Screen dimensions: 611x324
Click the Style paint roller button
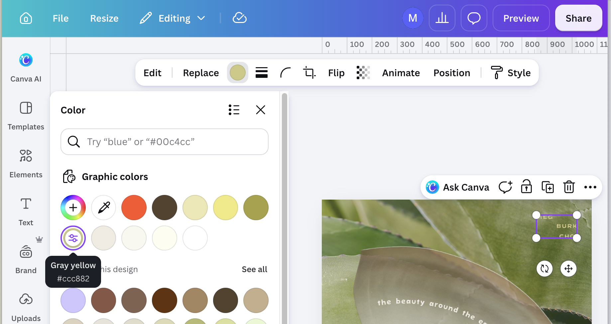(x=511, y=73)
